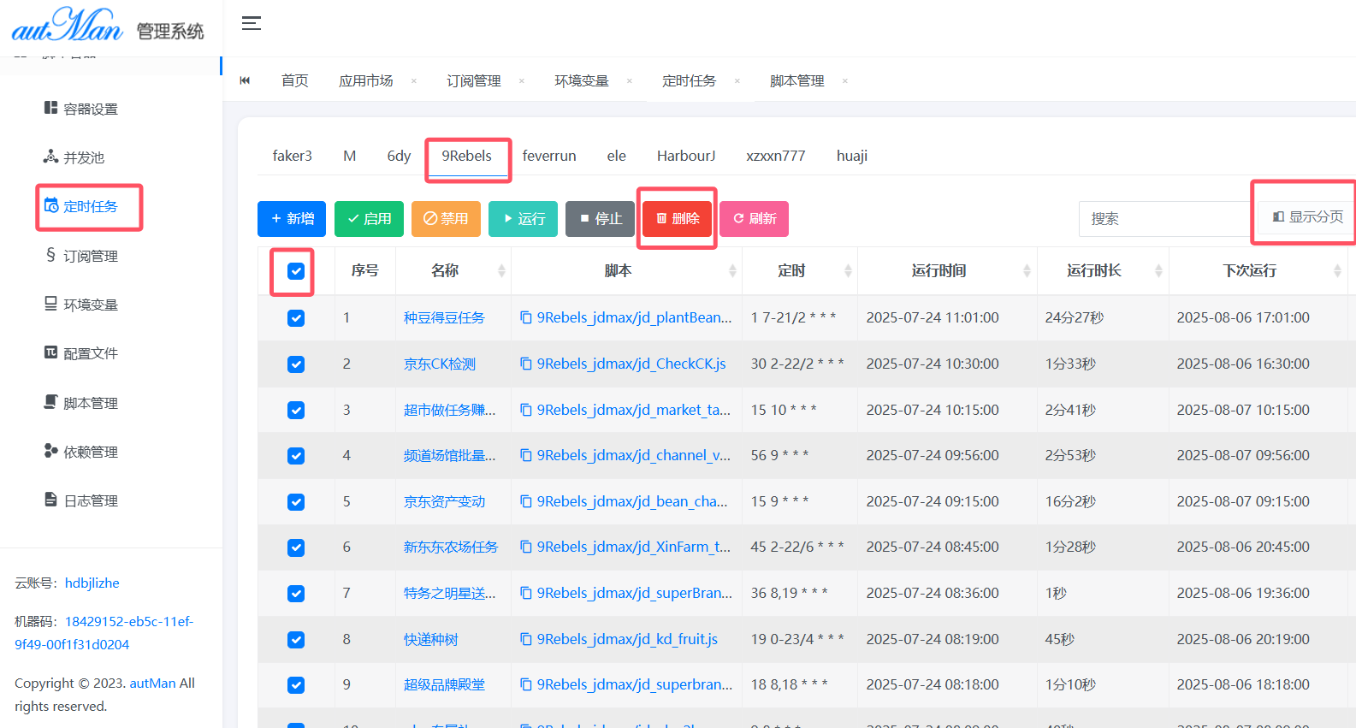
Task: Uncheck the 种豆得豆任务 row checkbox
Action: click(296, 318)
